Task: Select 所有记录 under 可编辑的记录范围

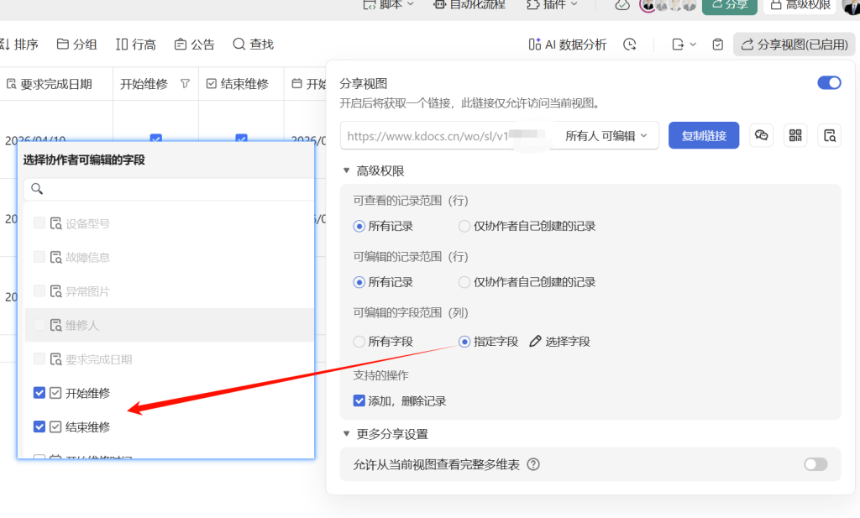Action: (359, 282)
